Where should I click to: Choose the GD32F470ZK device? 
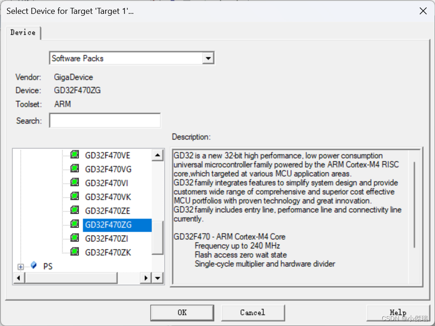(108, 252)
